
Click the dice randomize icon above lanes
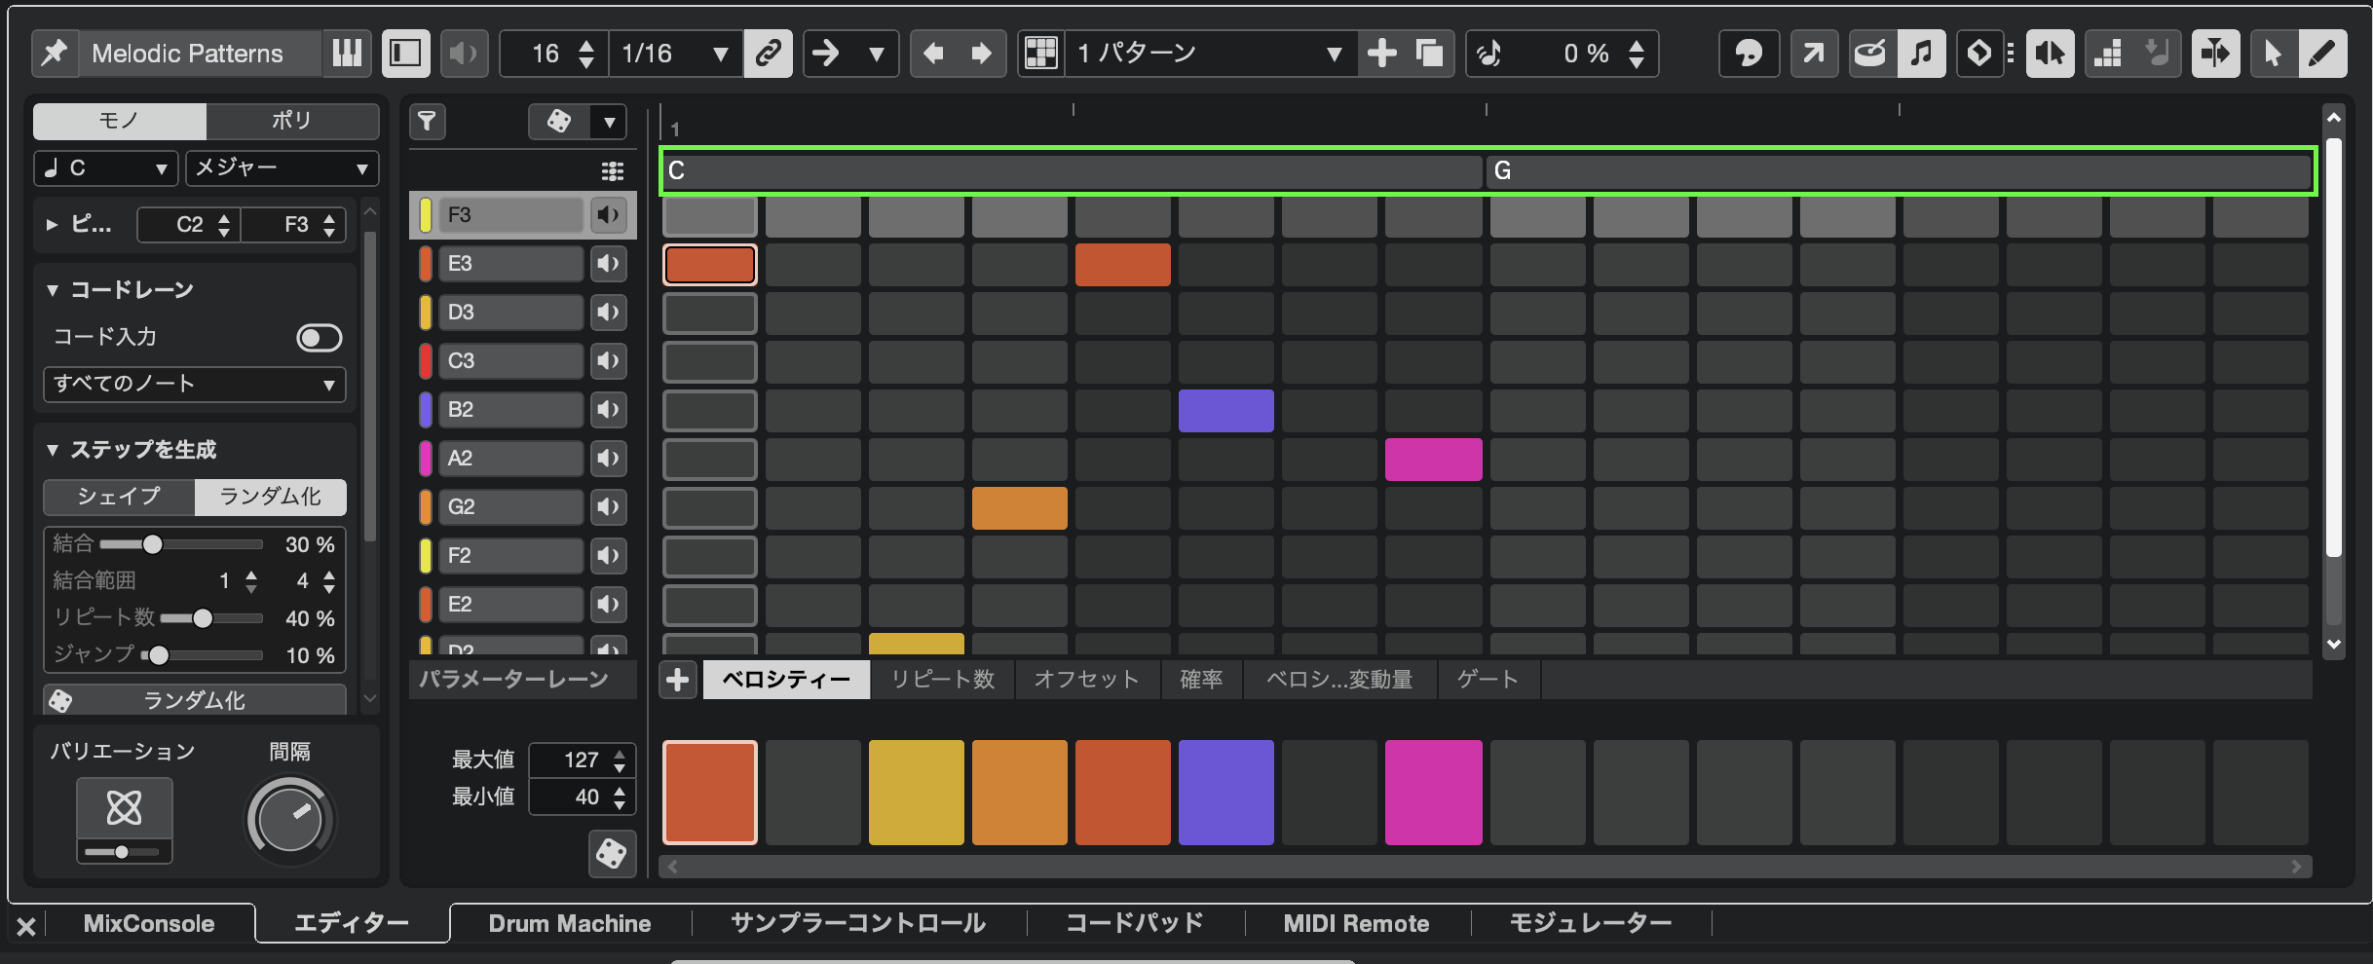[x=559, y=122]
